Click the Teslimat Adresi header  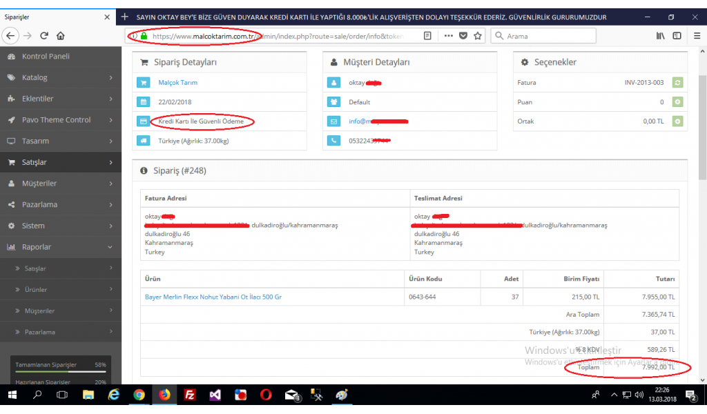pos(438,198)
